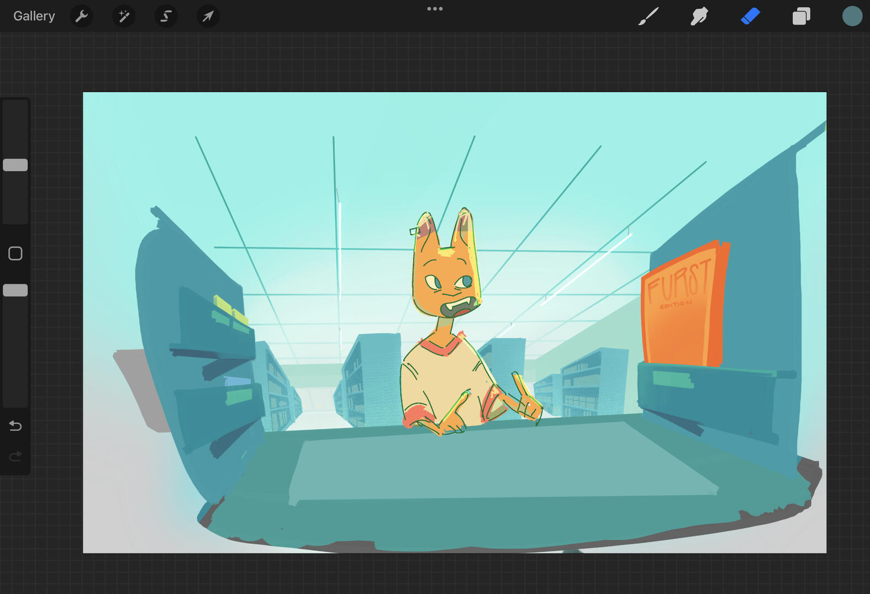Activate the Transform arrow tool
This screenshot has height=594, width=870.
[x=208, y=16]
